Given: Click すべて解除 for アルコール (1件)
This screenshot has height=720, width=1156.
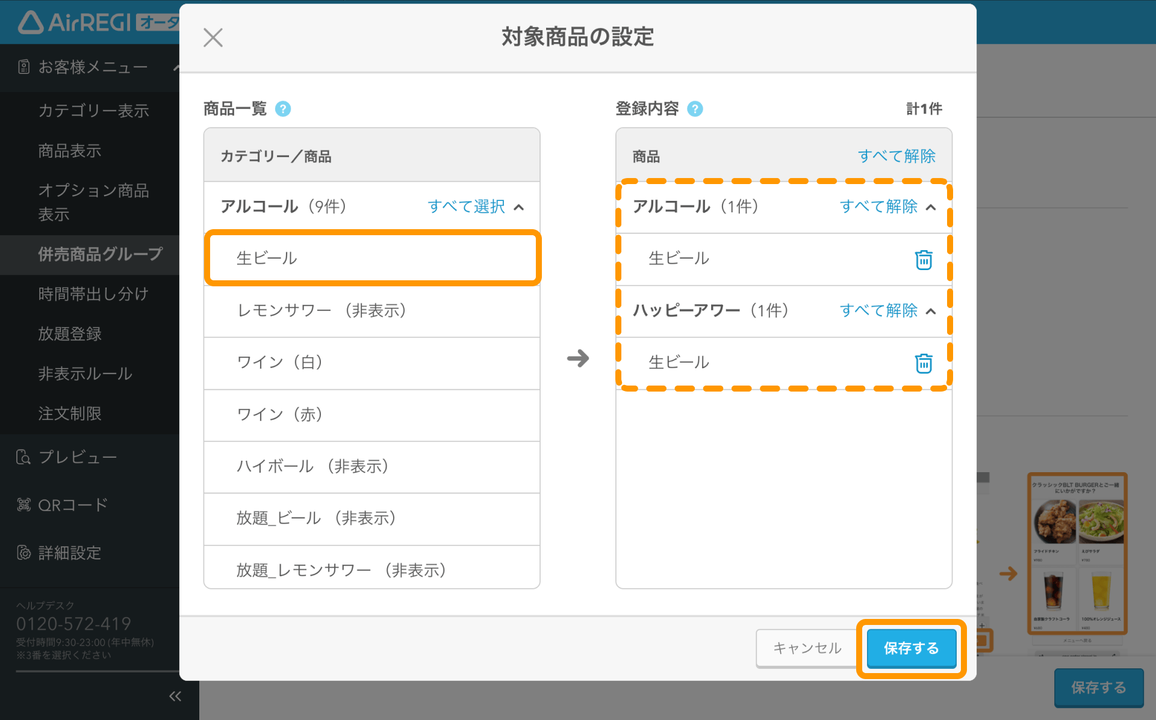Looking at the screenshot, I should point(878,206).
